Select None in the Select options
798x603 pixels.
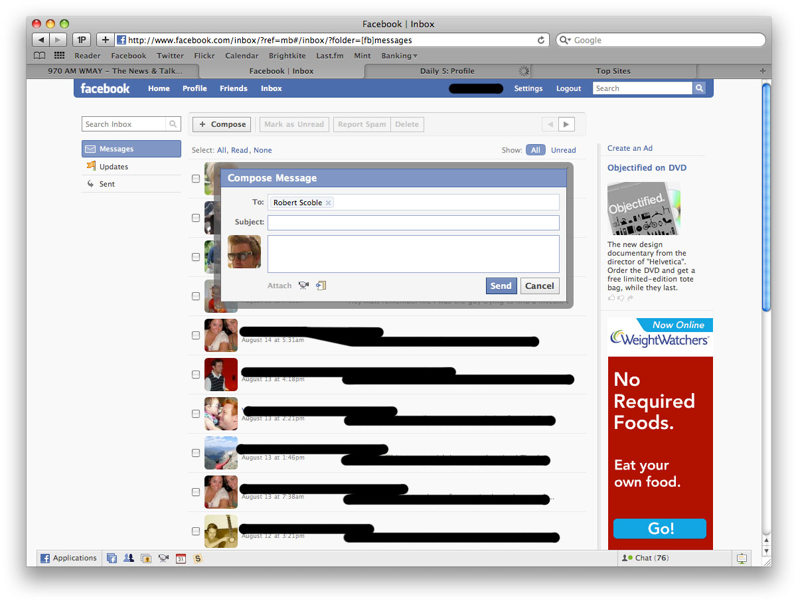[x=263, y=150]
